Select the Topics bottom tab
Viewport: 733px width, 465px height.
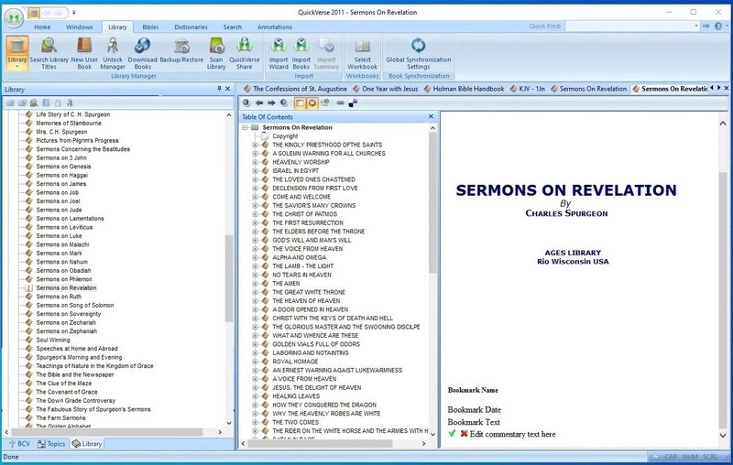[51, 444]
